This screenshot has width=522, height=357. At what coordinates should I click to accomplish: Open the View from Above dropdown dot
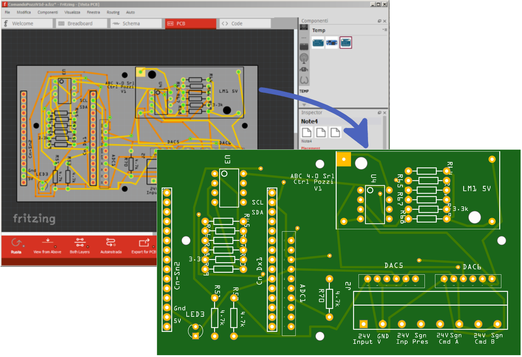point(55,246)
